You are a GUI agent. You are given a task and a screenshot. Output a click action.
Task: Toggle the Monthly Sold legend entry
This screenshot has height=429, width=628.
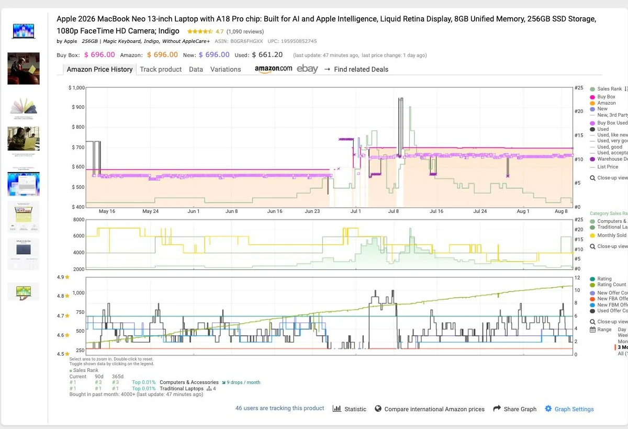coord(608,235)
